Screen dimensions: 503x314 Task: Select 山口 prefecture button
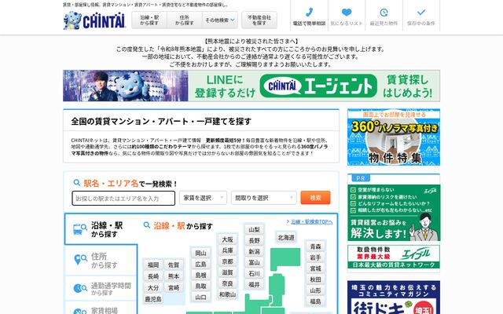coord(201,297)
